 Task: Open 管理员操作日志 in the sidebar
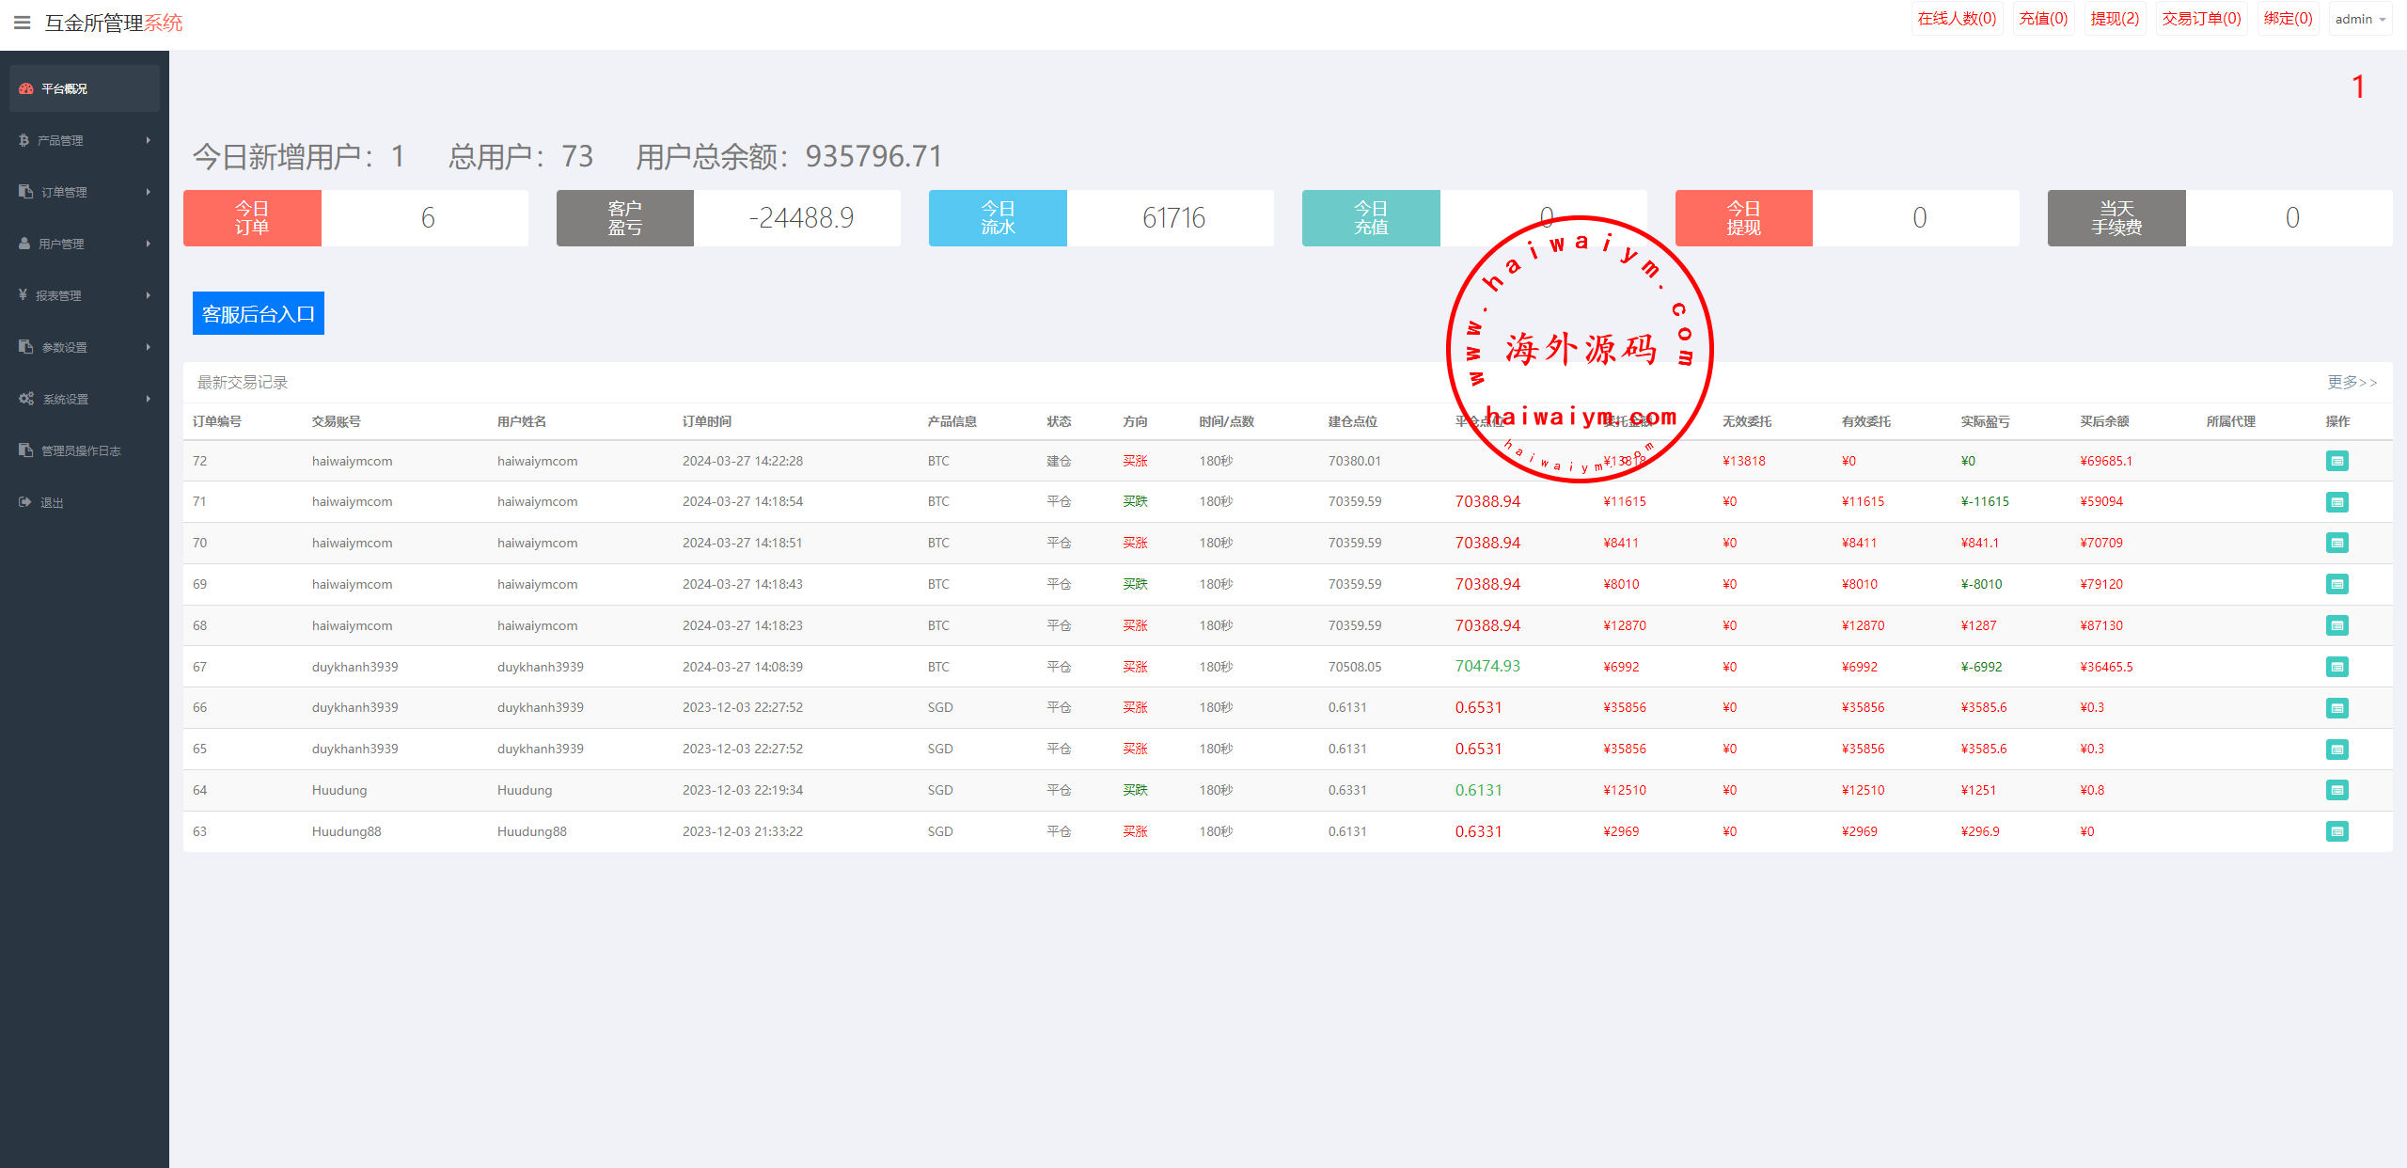coord(81,450)
